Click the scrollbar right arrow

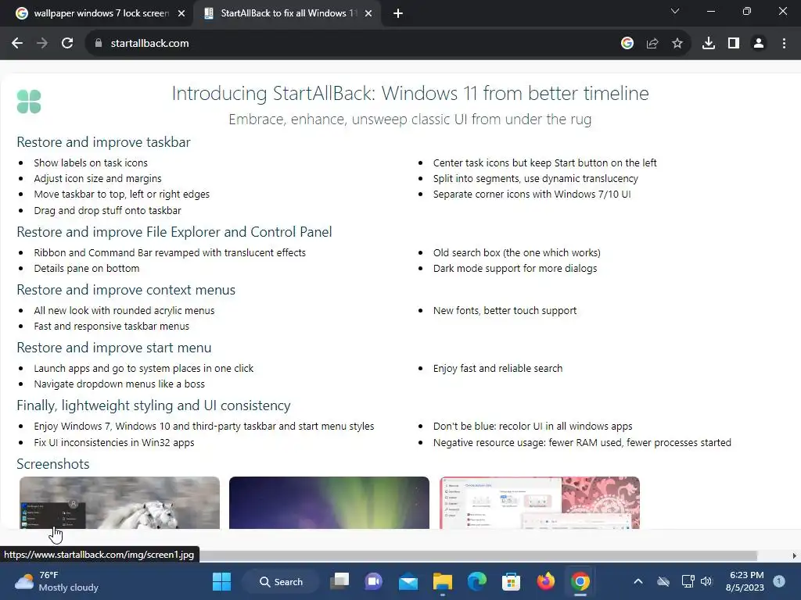click(795, 555)
